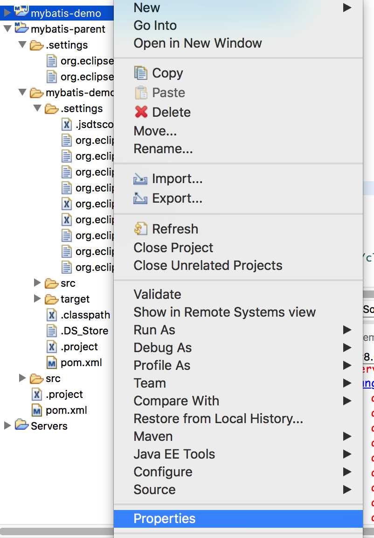The height and width of the screenshot is (538, 374).
Task: Open the New submenu
Action: 238,7
